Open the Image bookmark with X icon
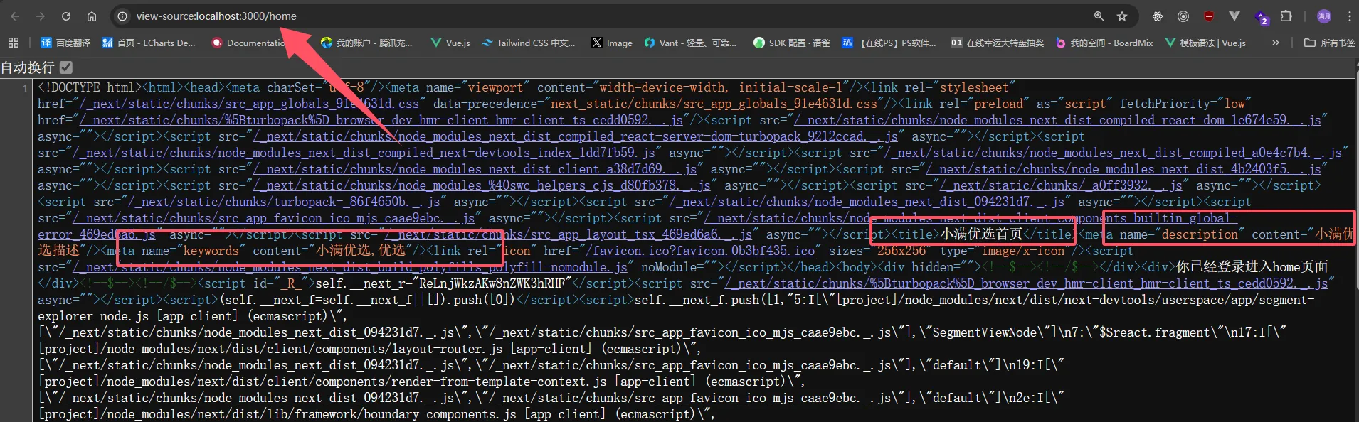Image resolution: width=1359 pixels, height=422 pixels. (x=612, y=43)
